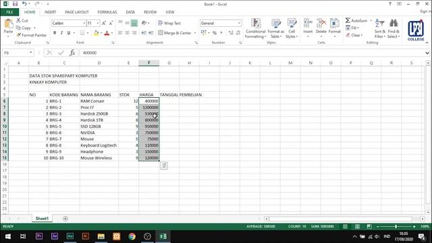The image size is (432, 243).
Task: Click the Quick Analysis icon below the selection
Action: (x=164, y=165)
